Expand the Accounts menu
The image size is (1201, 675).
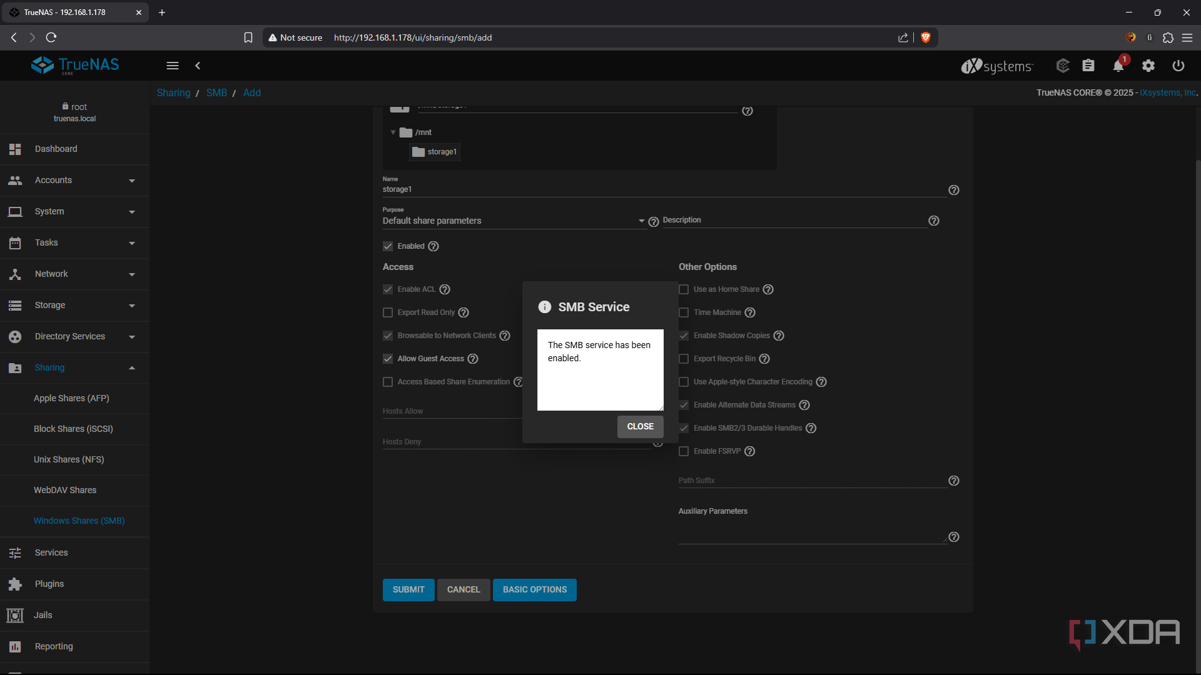[75, 181]
